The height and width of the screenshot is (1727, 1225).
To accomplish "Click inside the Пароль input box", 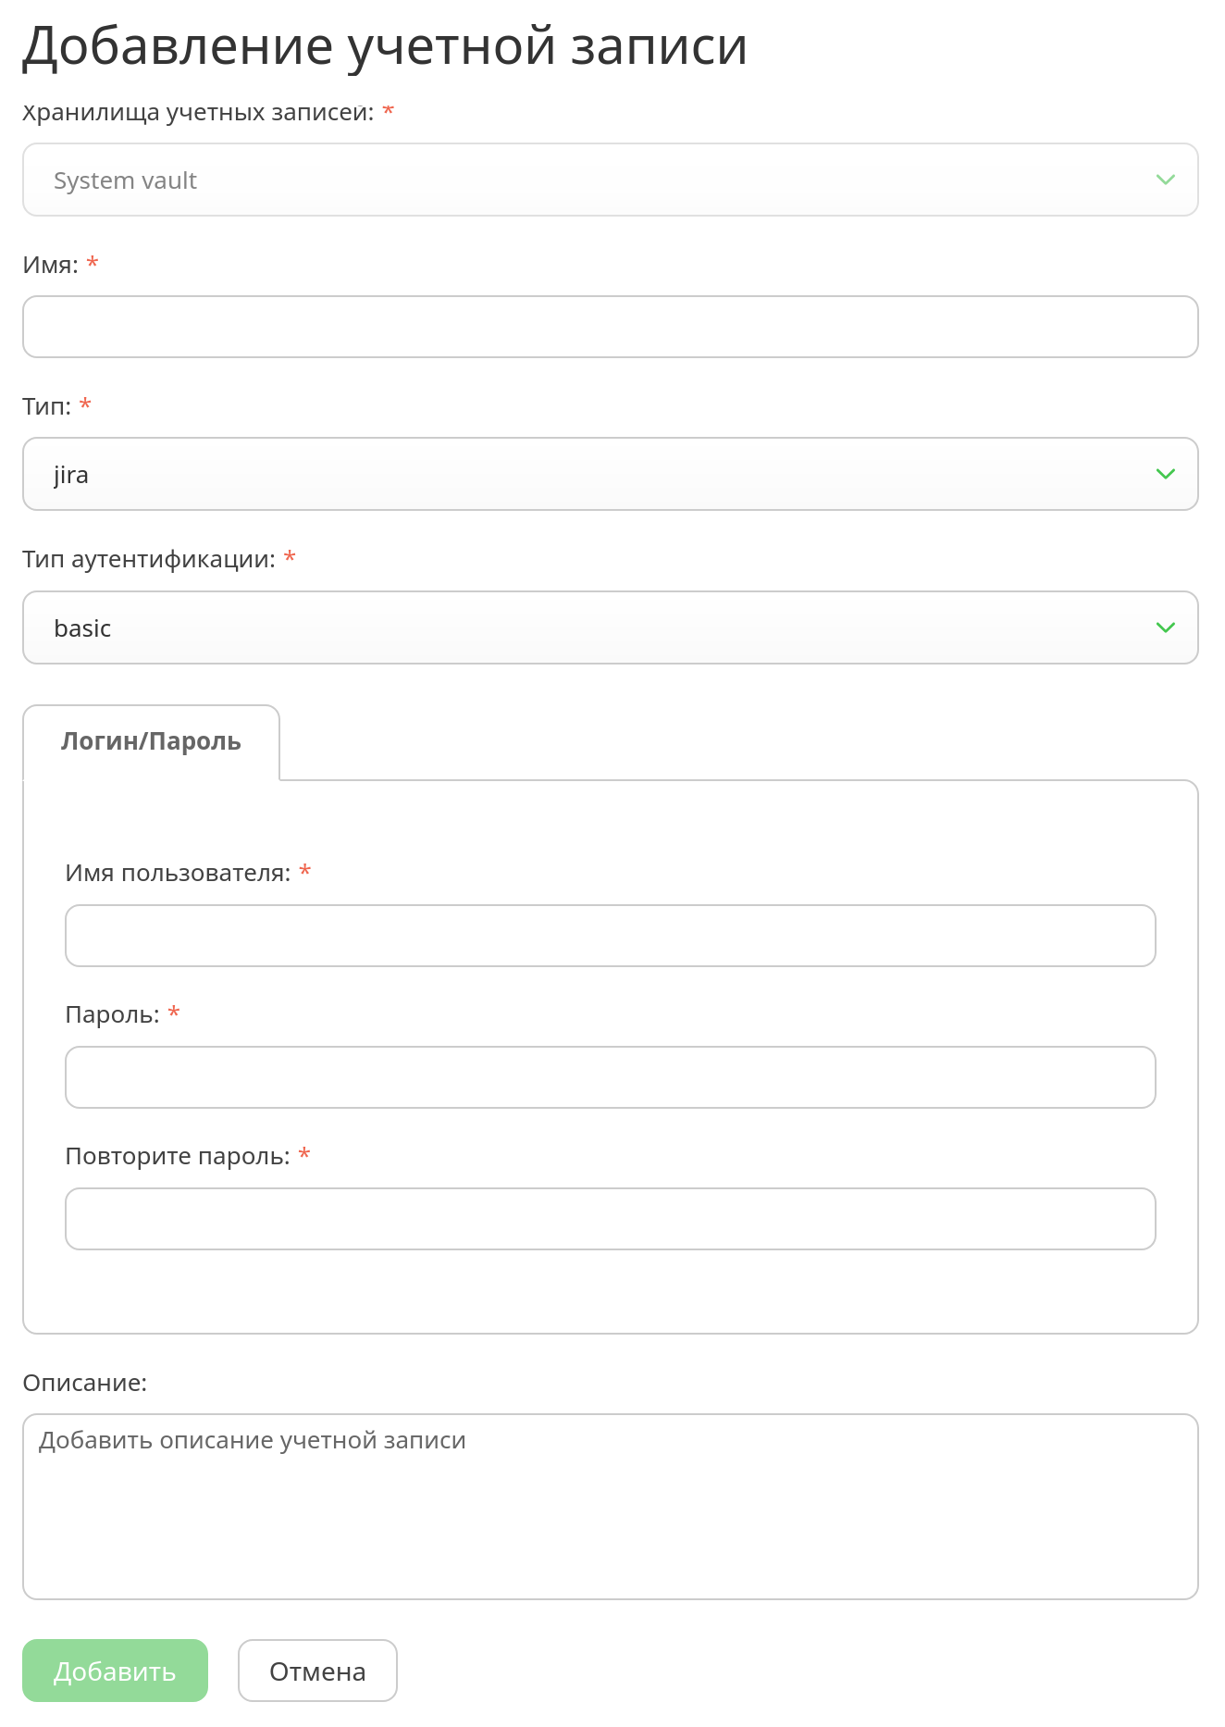I will [x=611, y=1077].
